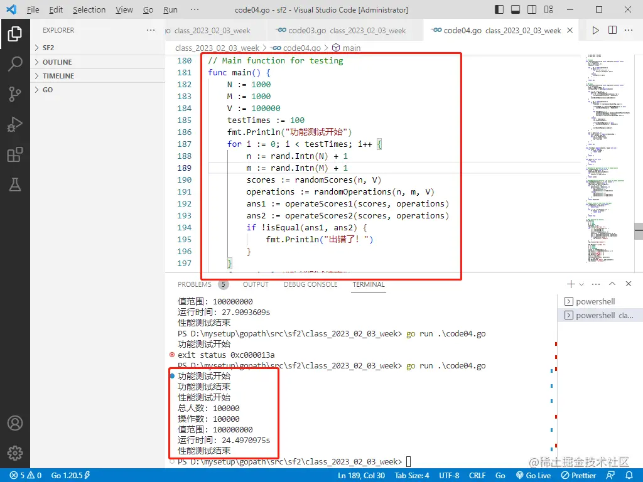Click breadcrumb code04.go file
The height and width of the screenshot is (482, 643).
[x=296, y=48]
